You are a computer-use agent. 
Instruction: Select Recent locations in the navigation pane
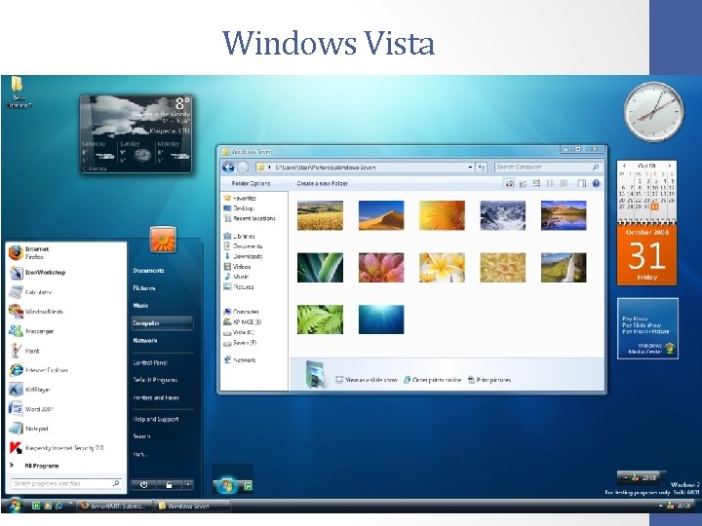click(x=250, y=218)
